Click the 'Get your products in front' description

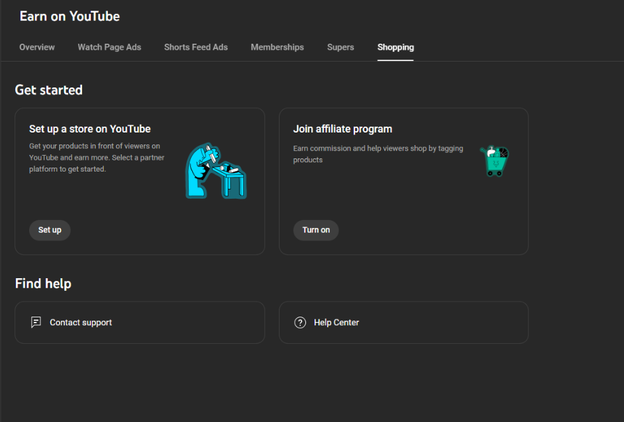[97, 158]
